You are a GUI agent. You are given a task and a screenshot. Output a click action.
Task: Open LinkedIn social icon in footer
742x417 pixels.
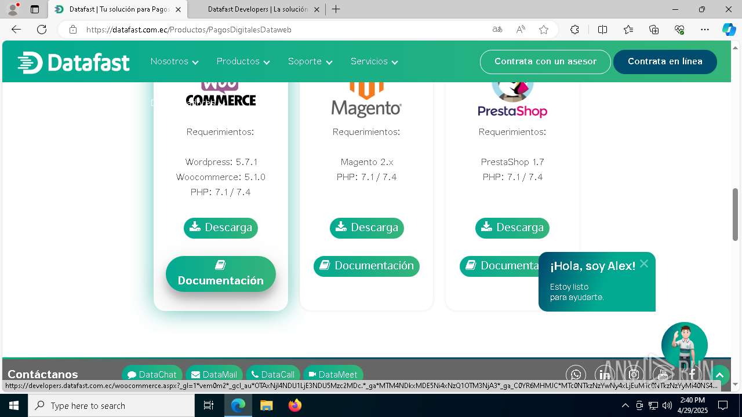coord(605,375)
